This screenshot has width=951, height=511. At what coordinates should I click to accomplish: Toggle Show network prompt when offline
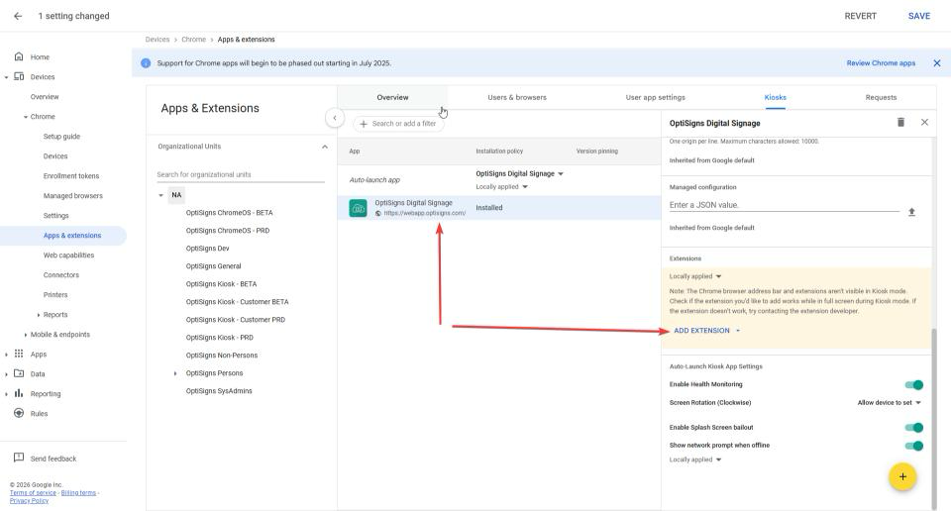pyautogui.click(x=914, y=446)
